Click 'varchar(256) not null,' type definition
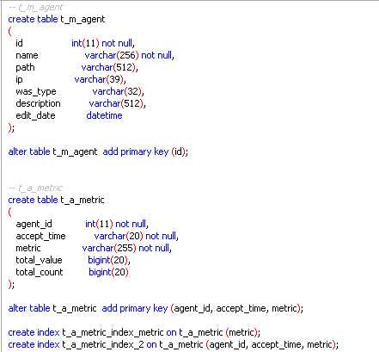 pos(129,55)
